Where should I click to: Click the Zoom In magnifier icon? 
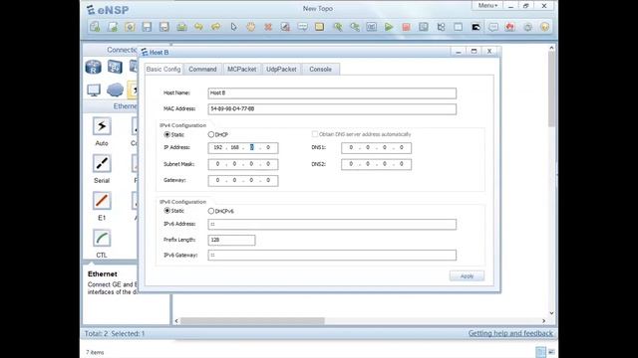tap(337, 27)
